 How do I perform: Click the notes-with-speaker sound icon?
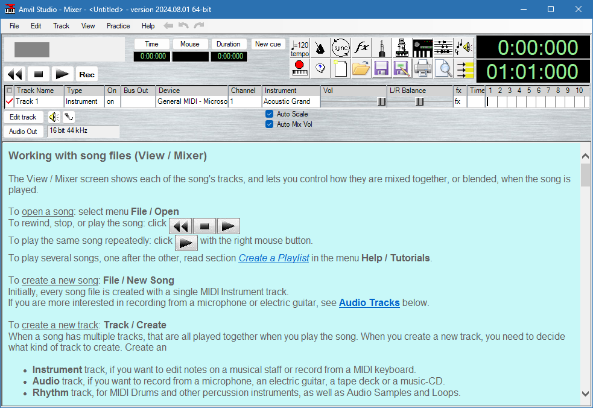[464, 48]
